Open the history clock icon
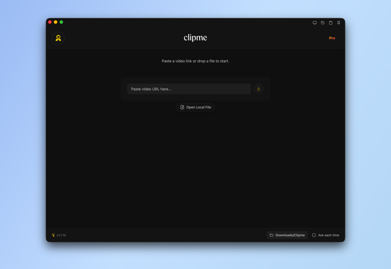Screen dimensions: 391x269 click(323, 23)
